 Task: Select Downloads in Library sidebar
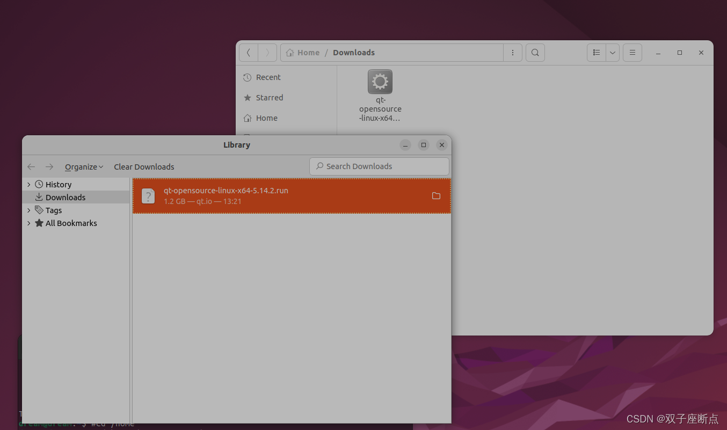pyautogui.click(x=76, y=198)
